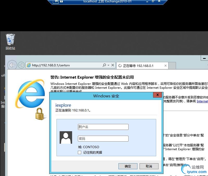
Task: Click the warning headline about enhanced security
Action: pyautogui.click(x=92, y=77)
